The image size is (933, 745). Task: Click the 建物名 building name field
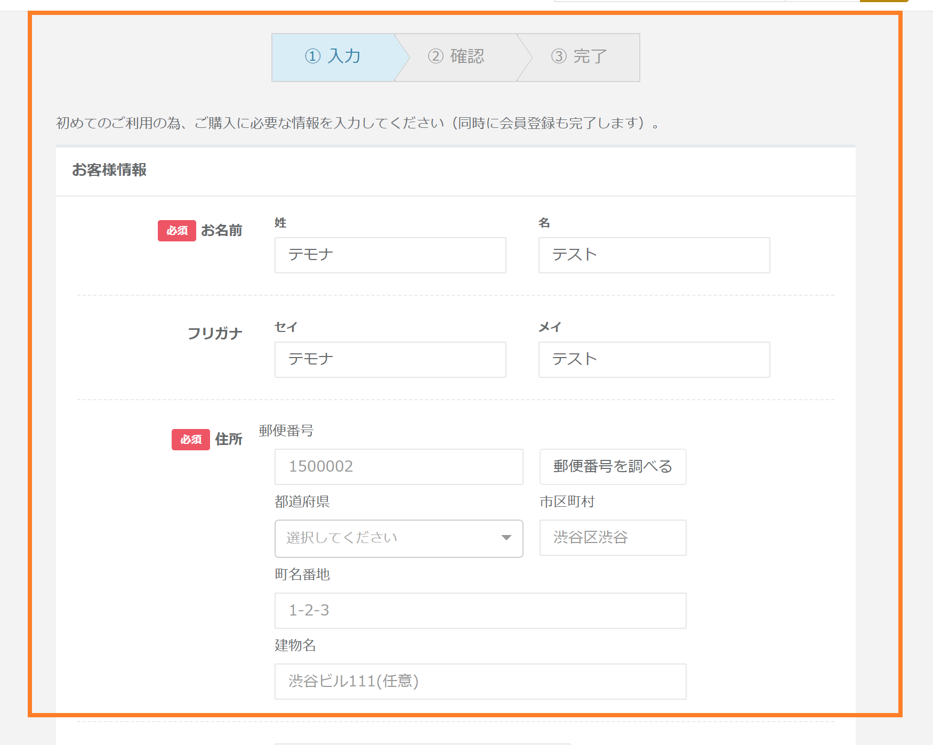coord(480,682)
